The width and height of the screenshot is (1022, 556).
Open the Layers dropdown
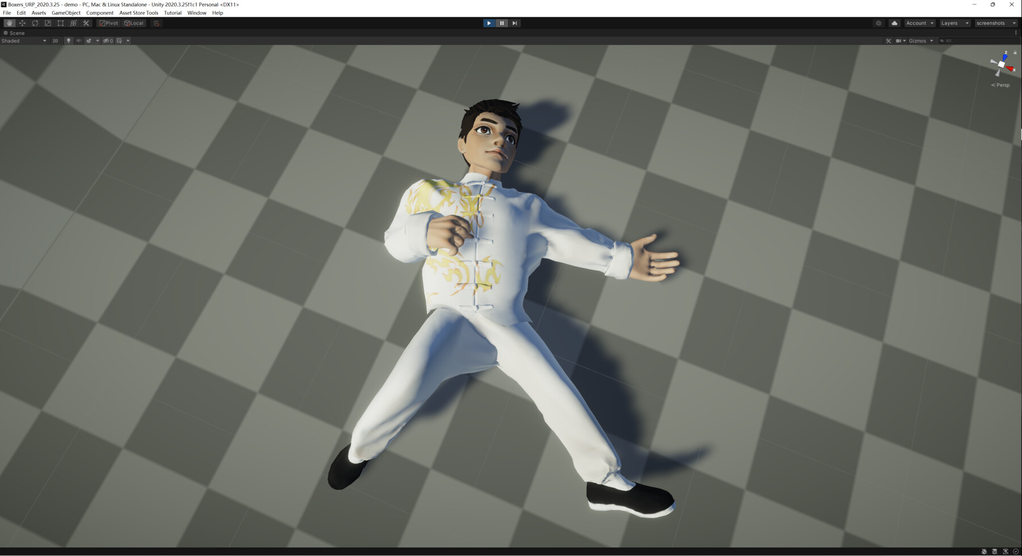[x=954, y=23]
